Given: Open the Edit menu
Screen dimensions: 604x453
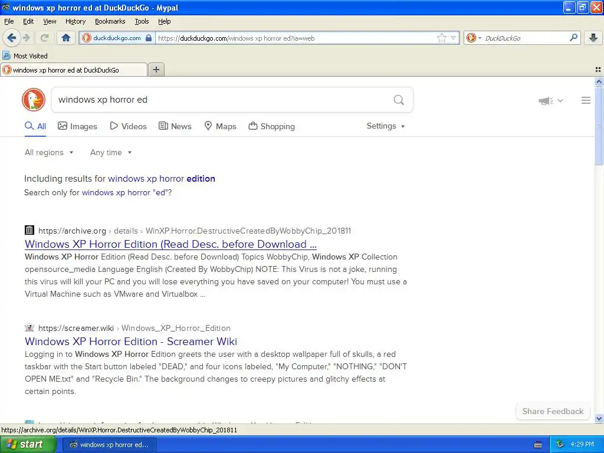Looking at the screenshot, I should (x=28, y=21).
